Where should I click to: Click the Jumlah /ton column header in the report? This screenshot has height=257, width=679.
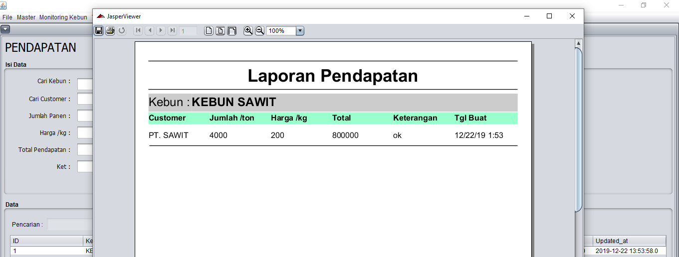point(232,118)
